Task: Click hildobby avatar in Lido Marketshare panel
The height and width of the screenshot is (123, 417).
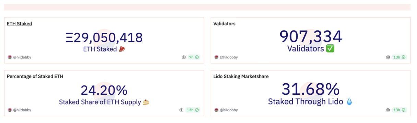Action: [216, 110]
